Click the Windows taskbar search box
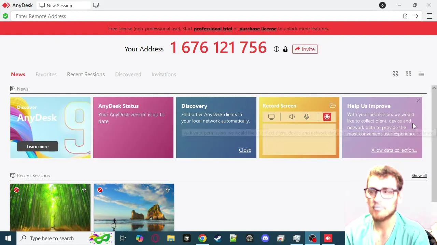The width and height of the screenshot is (437, 245). [x=66, y=238]
